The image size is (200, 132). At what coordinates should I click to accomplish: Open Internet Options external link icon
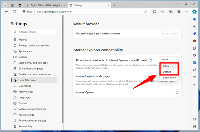(x=177, y=92)
